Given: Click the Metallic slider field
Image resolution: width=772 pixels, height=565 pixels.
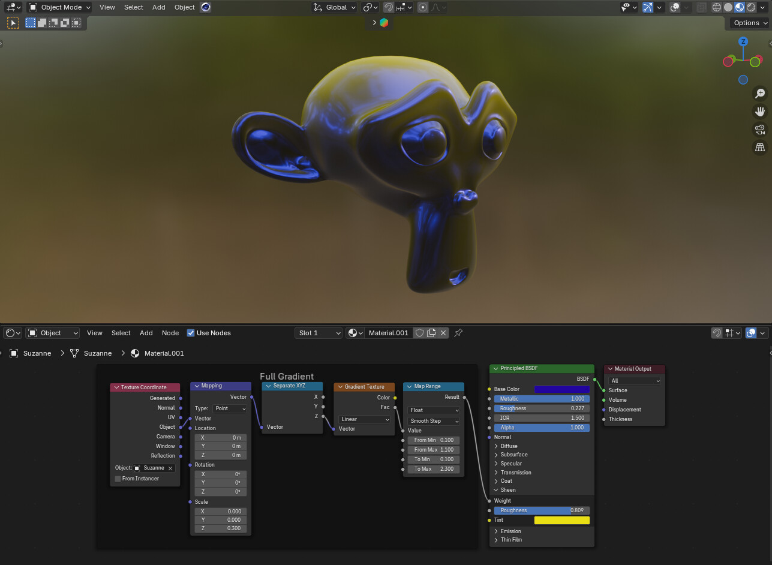Looking at the screenshot, I should (x=542, y=399).
